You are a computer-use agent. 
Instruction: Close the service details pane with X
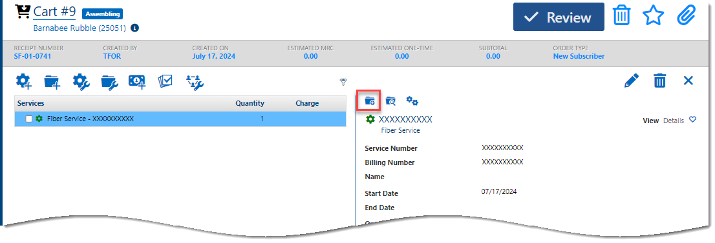coord(688,81)
